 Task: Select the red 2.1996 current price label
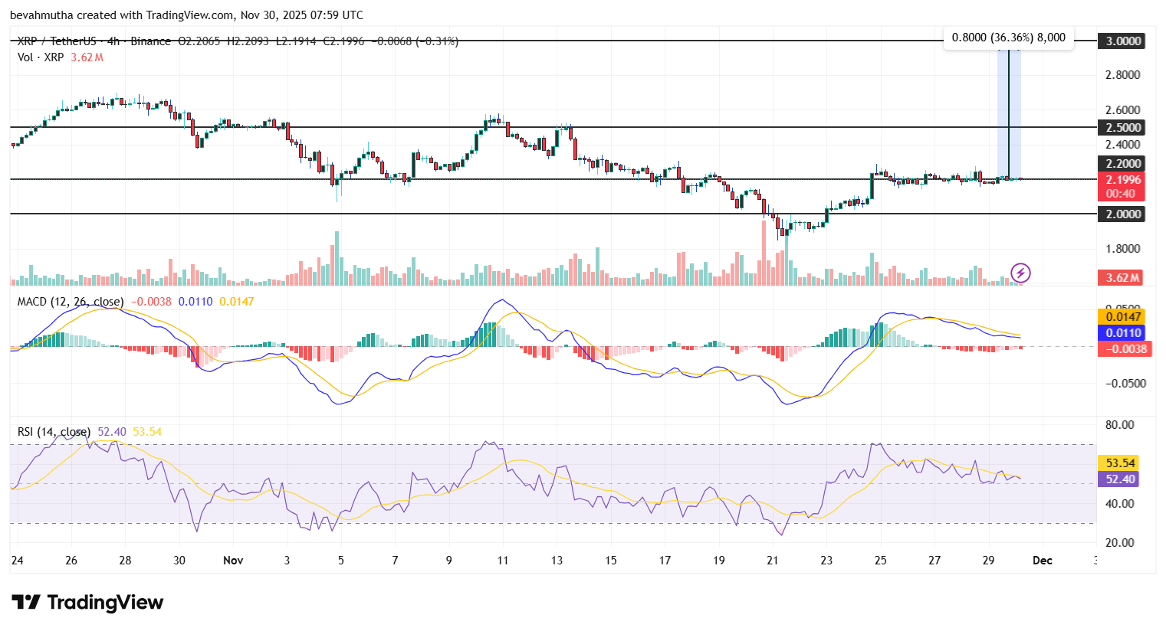tap(1123, 180)
